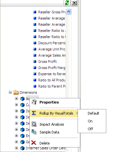Expand the first dimension under Dimensions
133x152 pixels.
(16, 99)
